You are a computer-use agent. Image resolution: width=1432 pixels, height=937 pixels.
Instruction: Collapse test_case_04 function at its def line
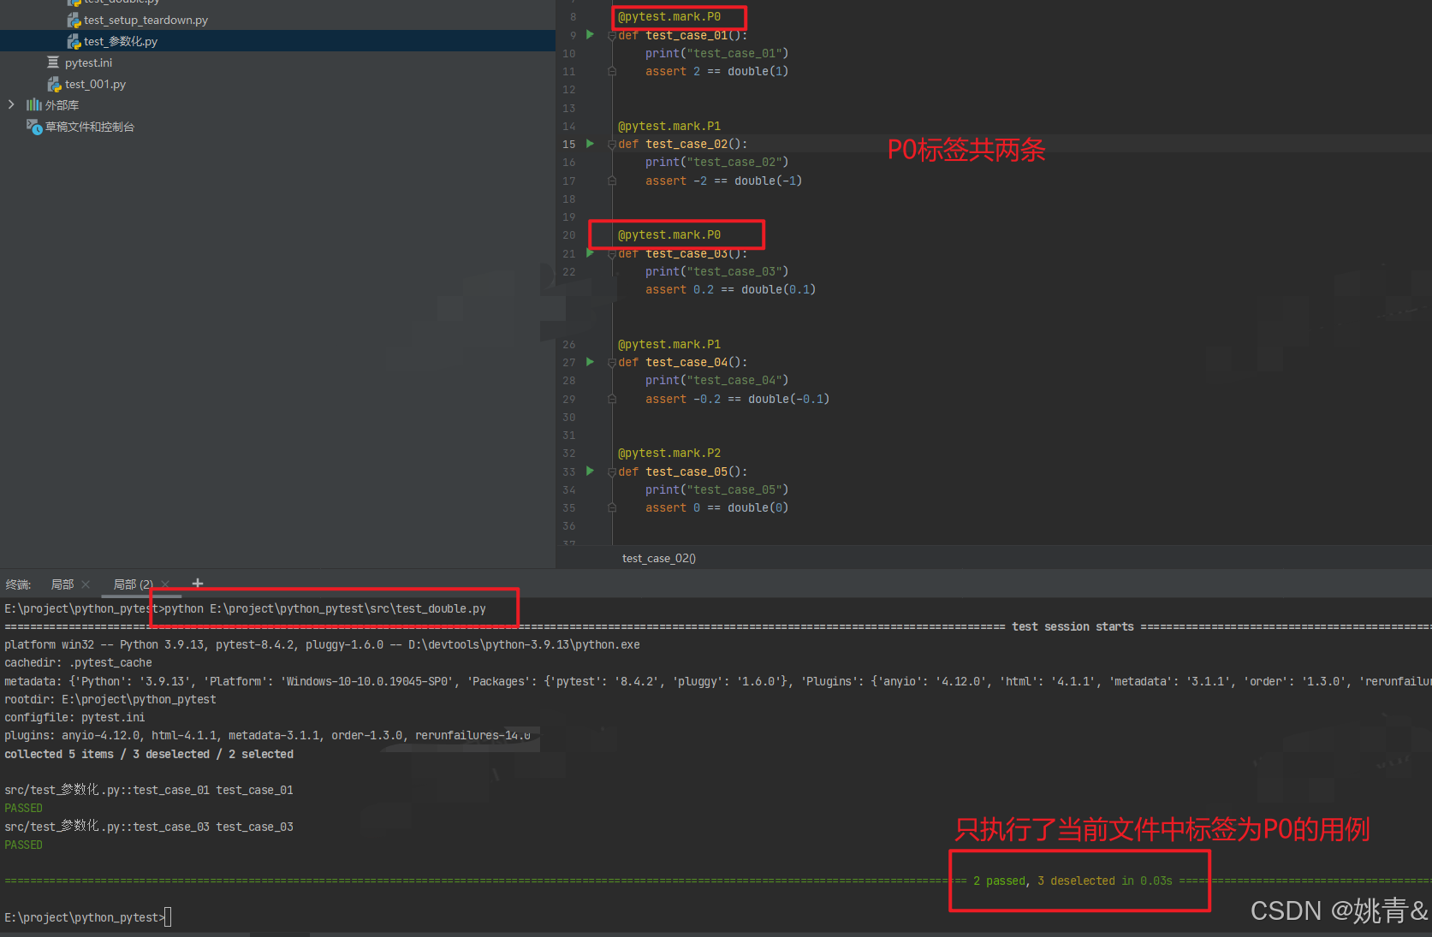coord(612,363)
